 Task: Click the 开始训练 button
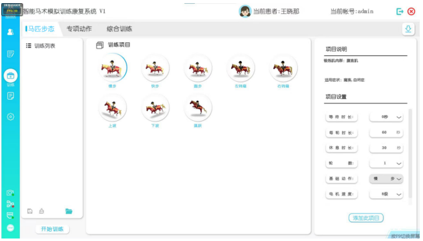pyautogui.click(x=52, y=229)
